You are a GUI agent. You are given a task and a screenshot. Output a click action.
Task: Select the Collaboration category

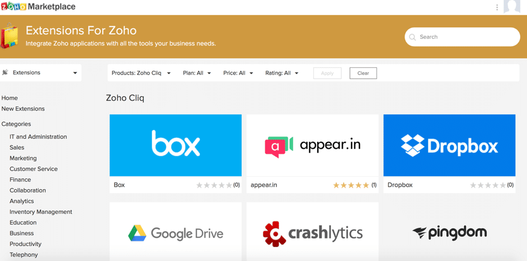27,190
